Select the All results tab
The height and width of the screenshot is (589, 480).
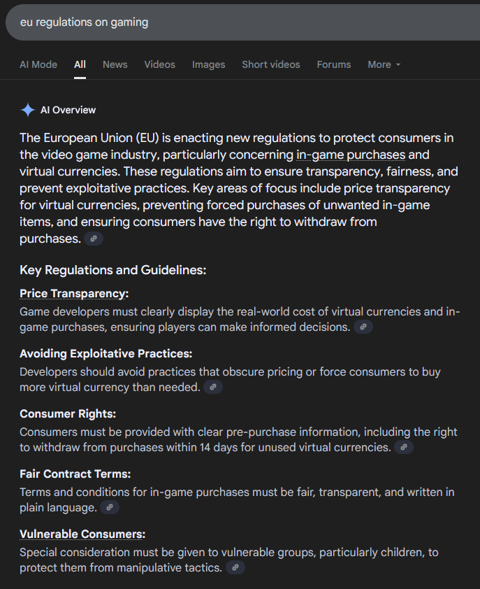click(80, 64)
